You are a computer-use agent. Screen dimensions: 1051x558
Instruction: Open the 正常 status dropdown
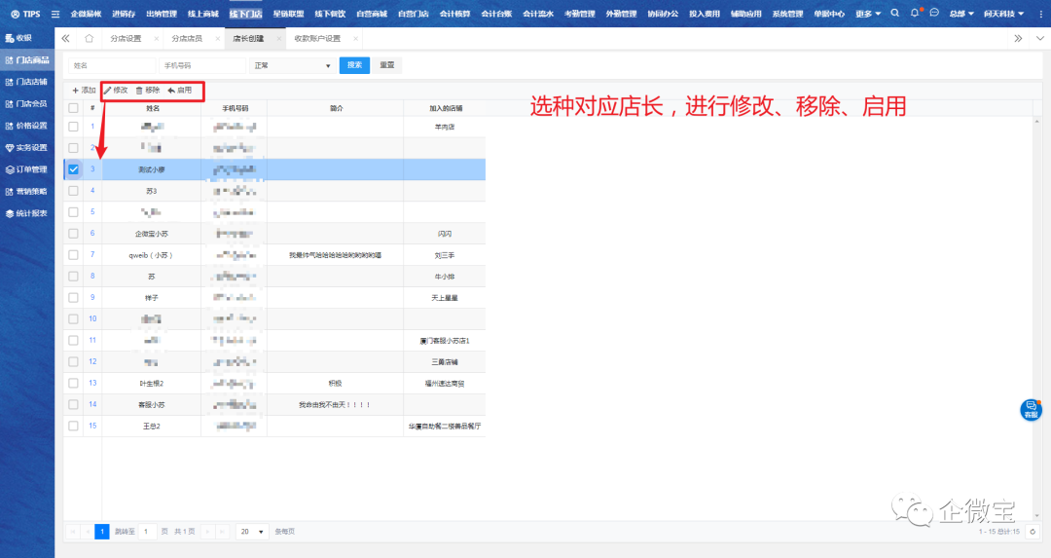coord(292,65)
